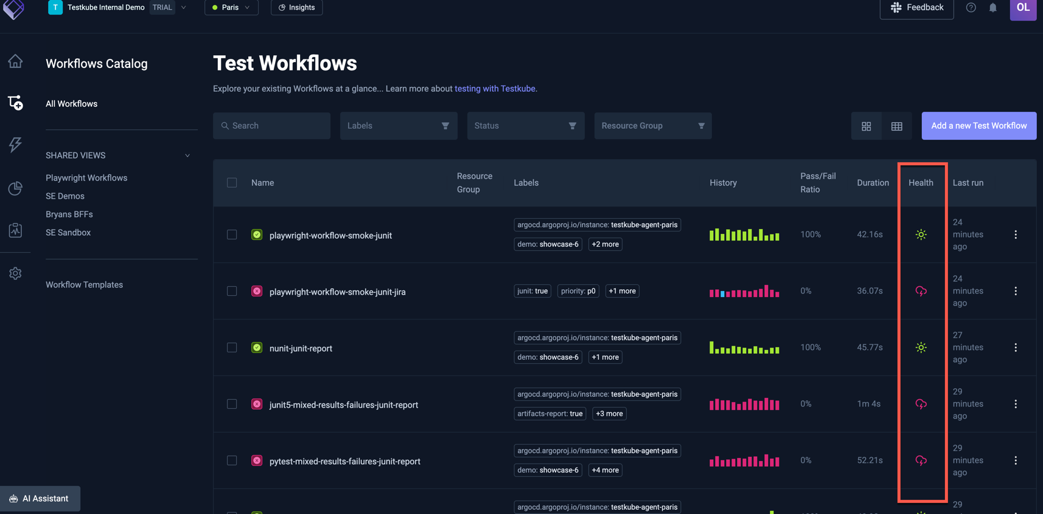Open the lightning bolt triggers icon
Image resolution: width=1043 pixels, height=514 pixels.
click(x=15, y=145)
